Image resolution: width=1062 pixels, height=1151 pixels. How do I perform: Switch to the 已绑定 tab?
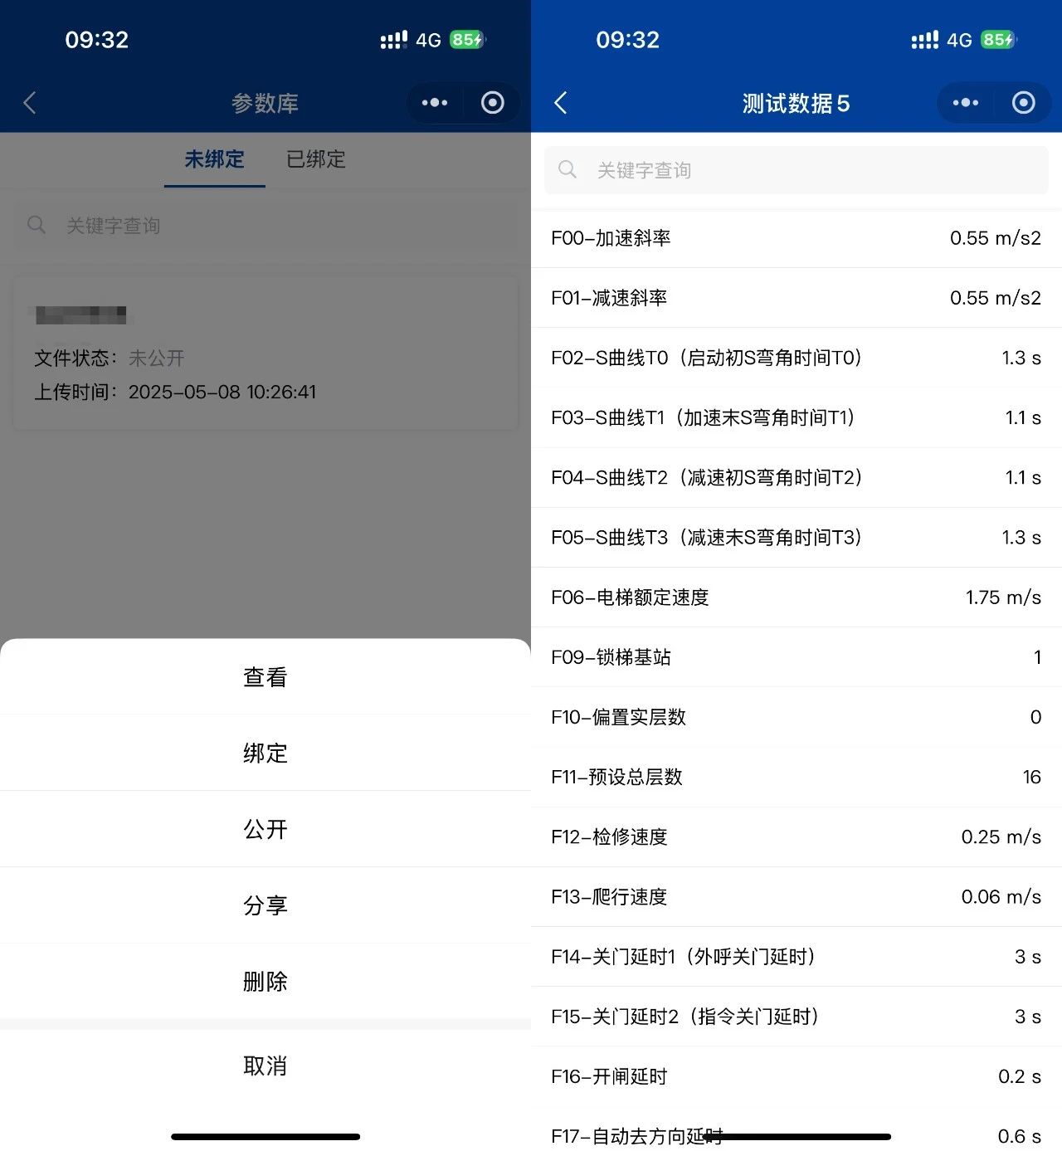(316, 159)
